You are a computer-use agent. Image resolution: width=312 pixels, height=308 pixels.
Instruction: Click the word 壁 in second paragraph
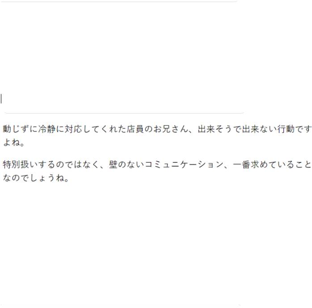pyautogui.click(x=113, y=165)
